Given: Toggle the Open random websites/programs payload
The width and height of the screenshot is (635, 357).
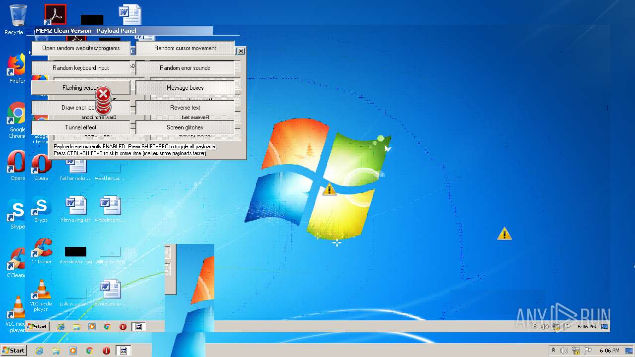Looking at the screenshot, I should [81, 48].
